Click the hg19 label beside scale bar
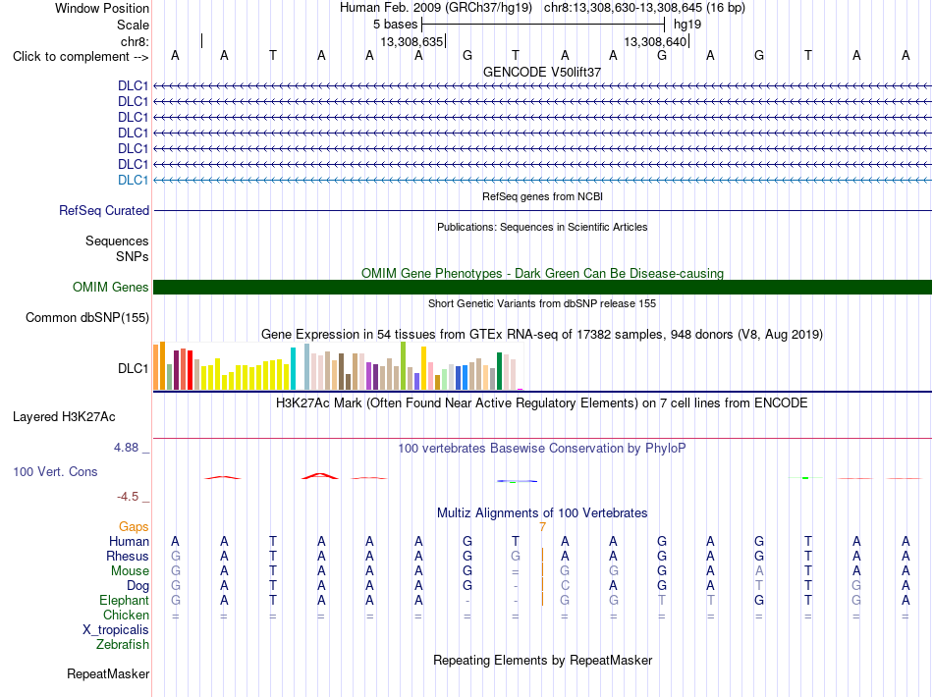Screen dimensions: 933x697 tap(687, 25)
